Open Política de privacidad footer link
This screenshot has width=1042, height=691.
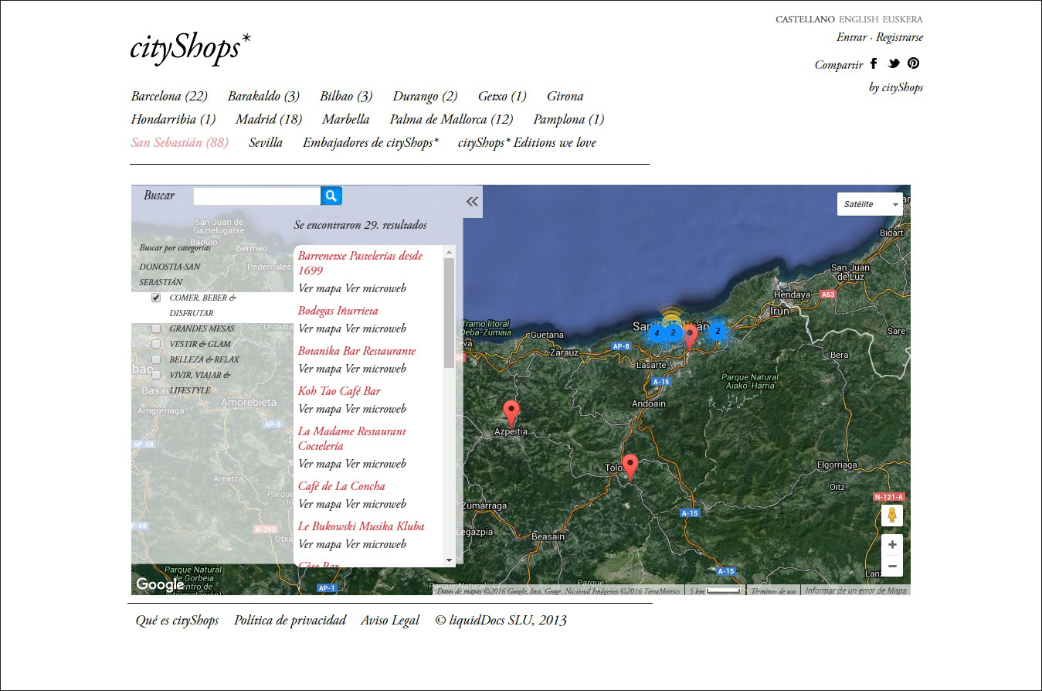(290, 620)
